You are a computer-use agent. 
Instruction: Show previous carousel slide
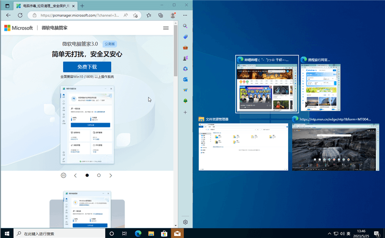[76, 175]
